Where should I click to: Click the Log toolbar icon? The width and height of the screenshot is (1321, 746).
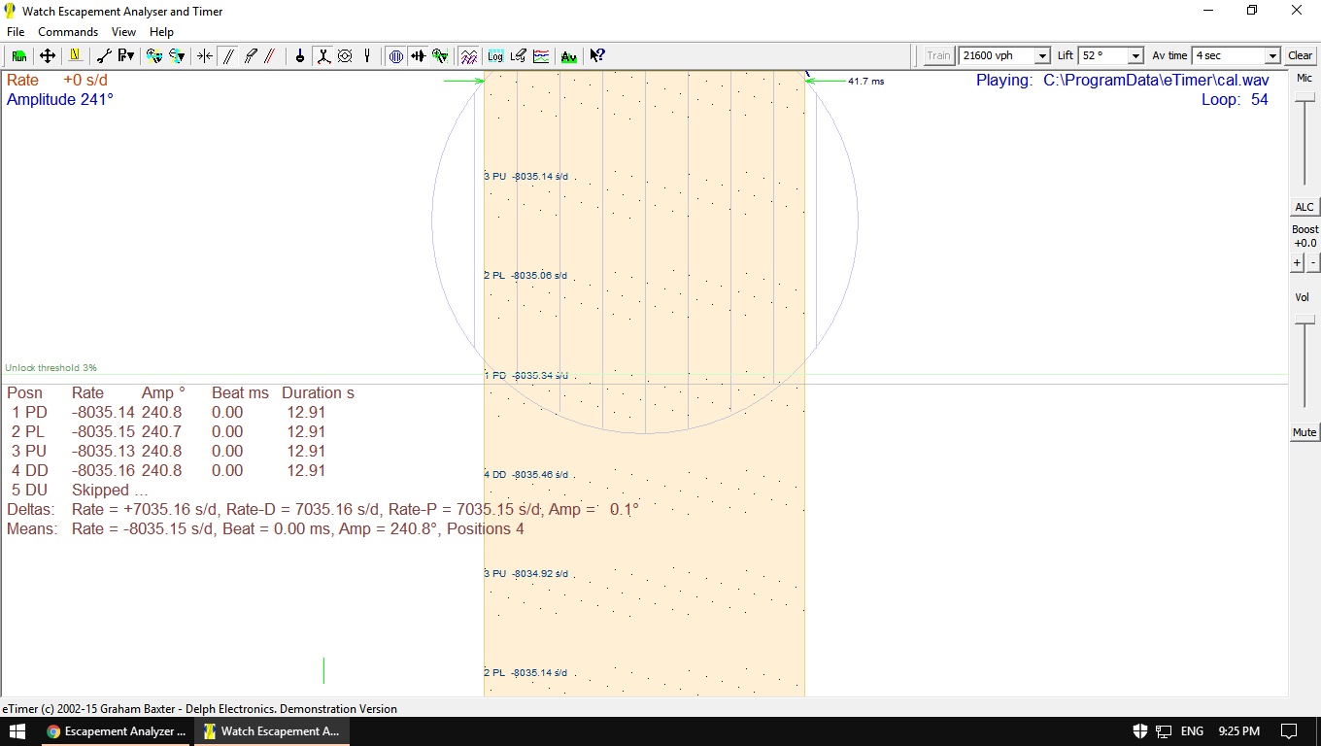[x=495, y=56]
